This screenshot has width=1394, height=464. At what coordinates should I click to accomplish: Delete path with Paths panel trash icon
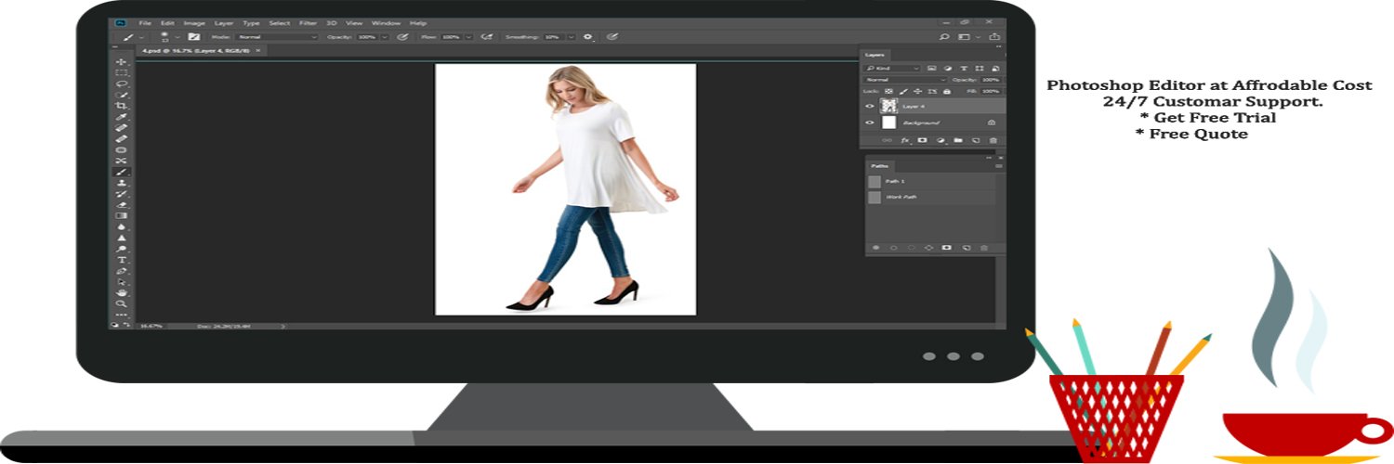coord(984,248)
